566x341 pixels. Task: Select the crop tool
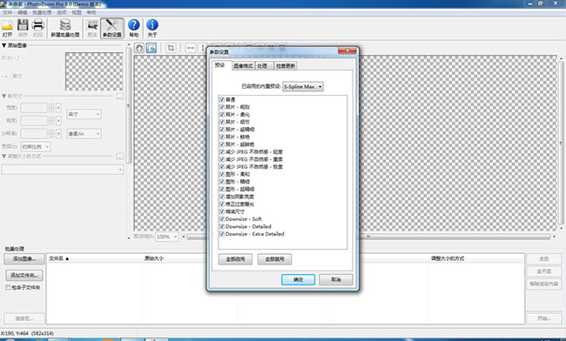point(171,48)
